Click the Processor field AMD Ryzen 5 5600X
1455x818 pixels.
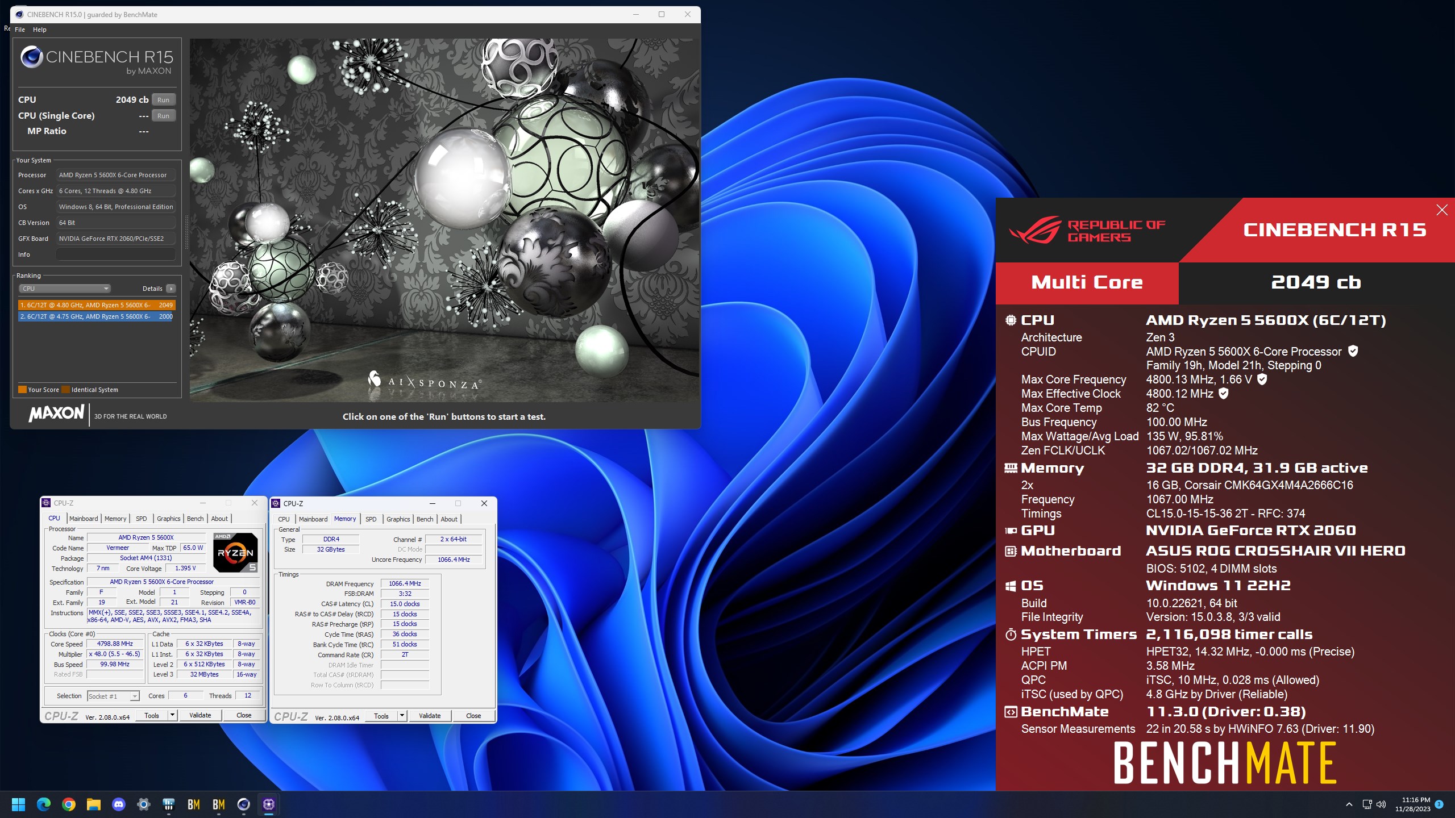pos(116,175)
